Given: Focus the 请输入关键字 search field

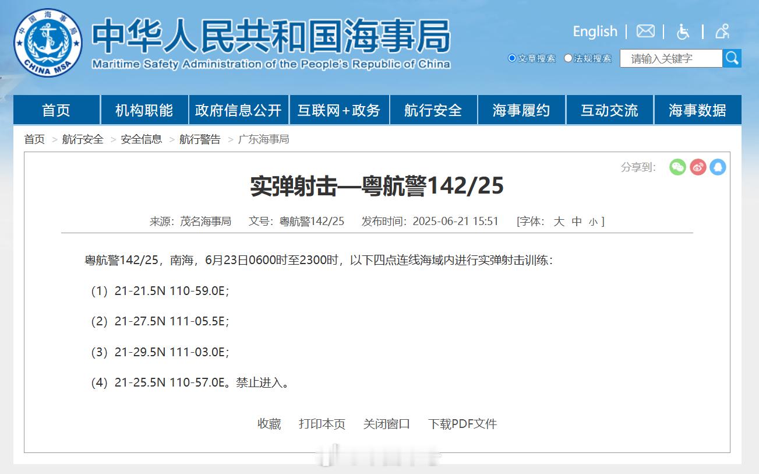Looking at the screenshot, I should [x=671, y=58].
